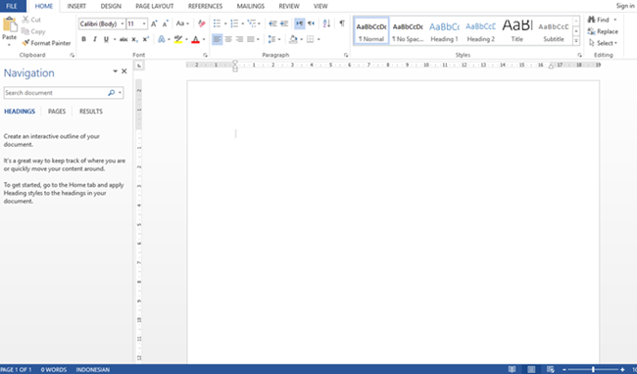
Task: Switch to REFERENCES tab
Action: (205, 6)
